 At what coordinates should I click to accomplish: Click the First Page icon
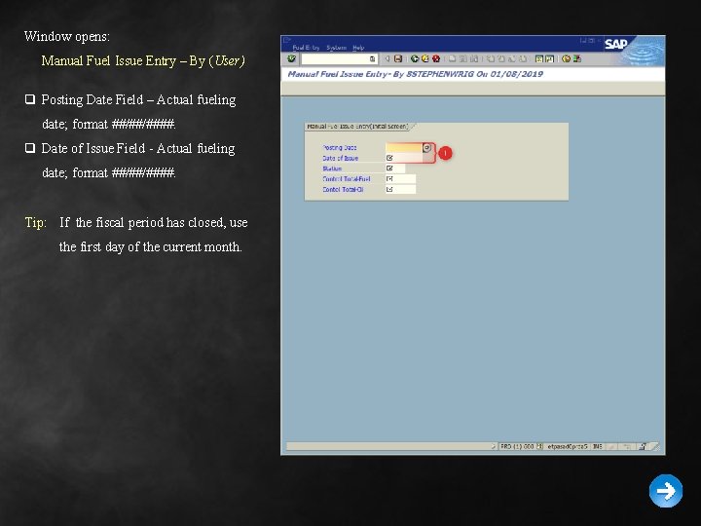[x=491, y=58]
